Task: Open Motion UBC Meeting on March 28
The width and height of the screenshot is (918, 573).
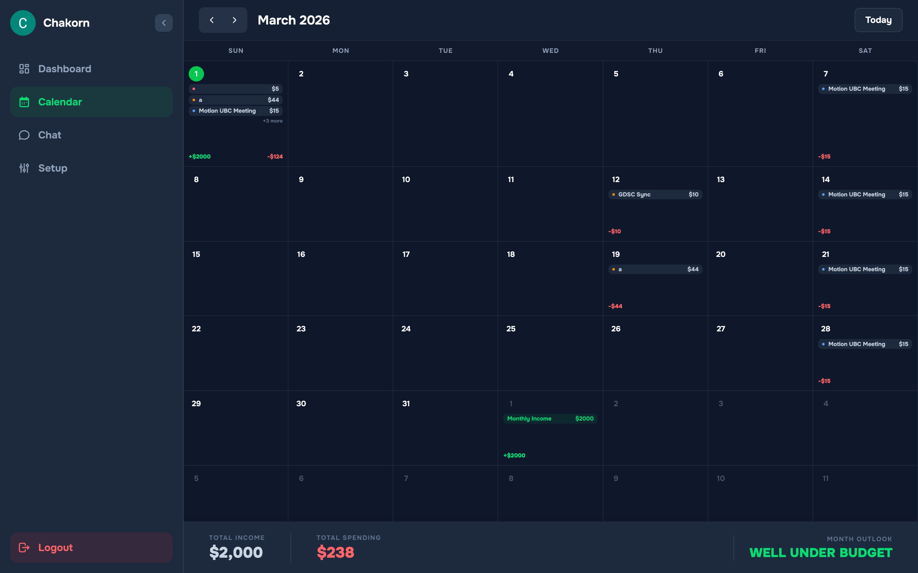Action: (864, 344)
